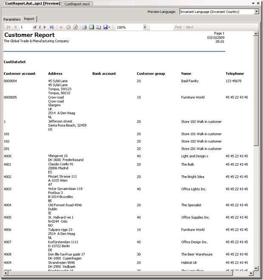Screen dimensions: 263x280
Task: Jump to last report page
Action: point(52,27)
